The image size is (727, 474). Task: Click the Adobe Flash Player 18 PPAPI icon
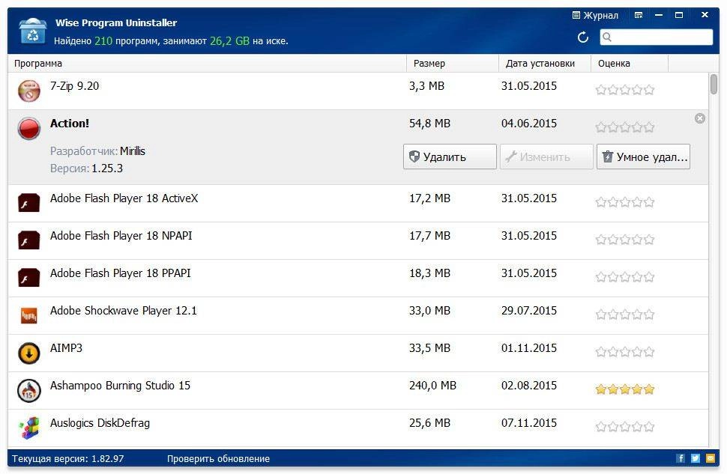click(28, 278)
